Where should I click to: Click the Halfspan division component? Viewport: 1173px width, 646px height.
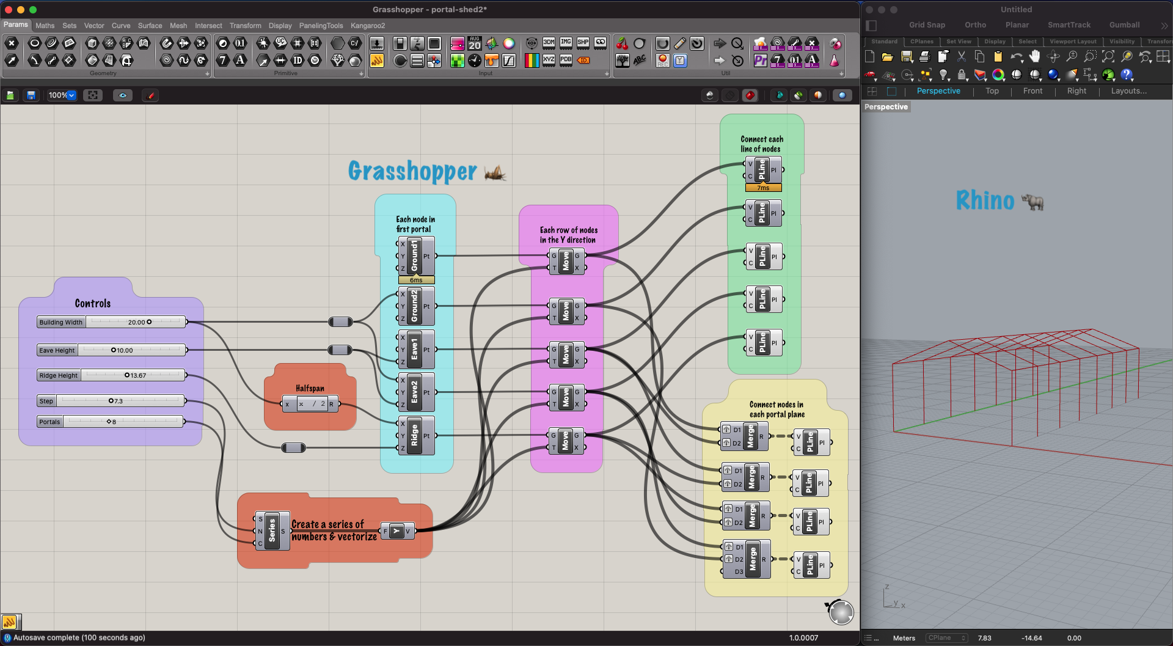310,404
